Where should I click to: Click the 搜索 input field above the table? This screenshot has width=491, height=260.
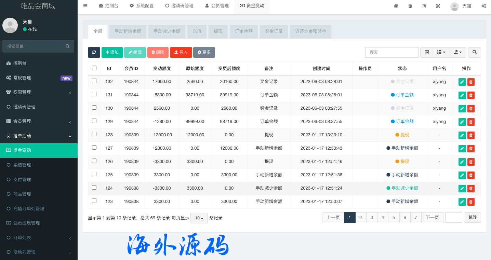pyautogui.click(x=392, y=52)
